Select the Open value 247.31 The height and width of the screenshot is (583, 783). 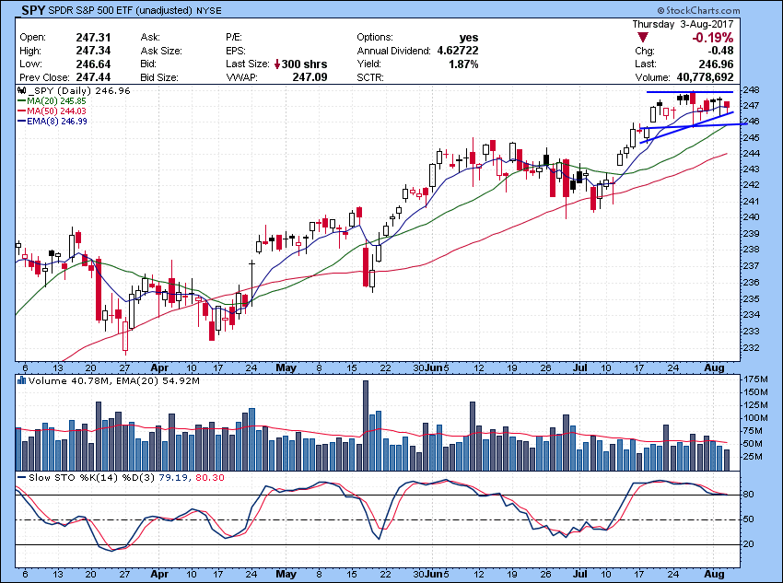point(93,38)
